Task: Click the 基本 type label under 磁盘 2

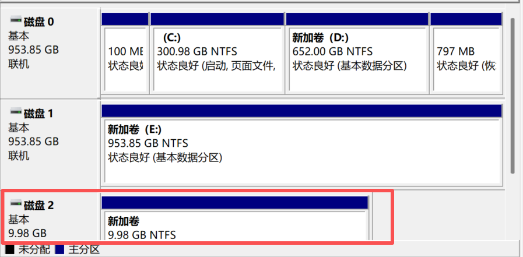Action: pos(19,219)
